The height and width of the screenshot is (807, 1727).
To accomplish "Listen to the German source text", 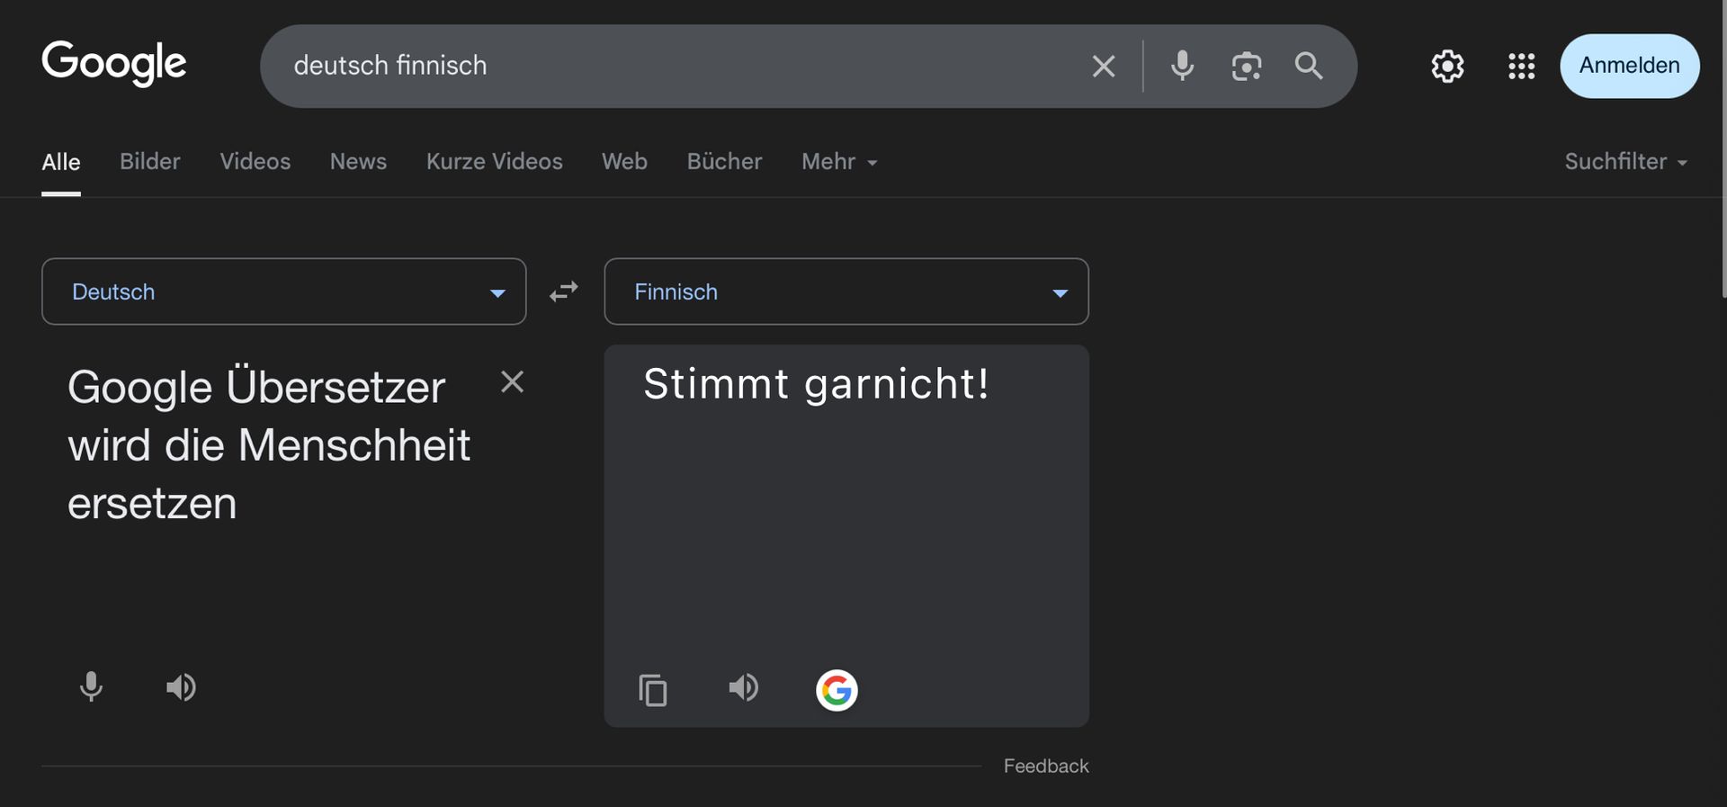I will coord(181,687).
